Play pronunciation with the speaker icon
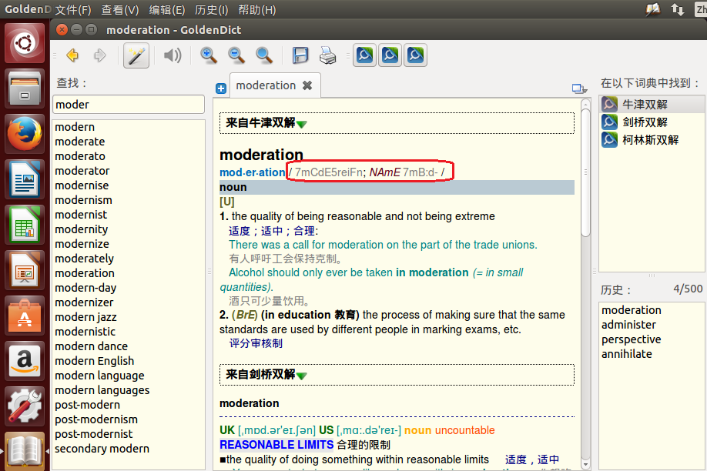 click(173, 55)
